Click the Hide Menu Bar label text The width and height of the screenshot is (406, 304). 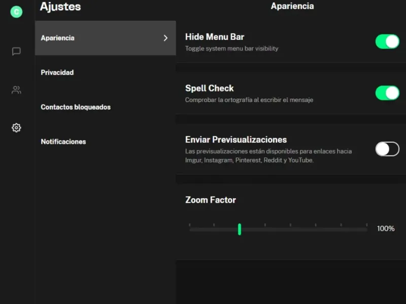pyautogui.click(x=215, y=37)
